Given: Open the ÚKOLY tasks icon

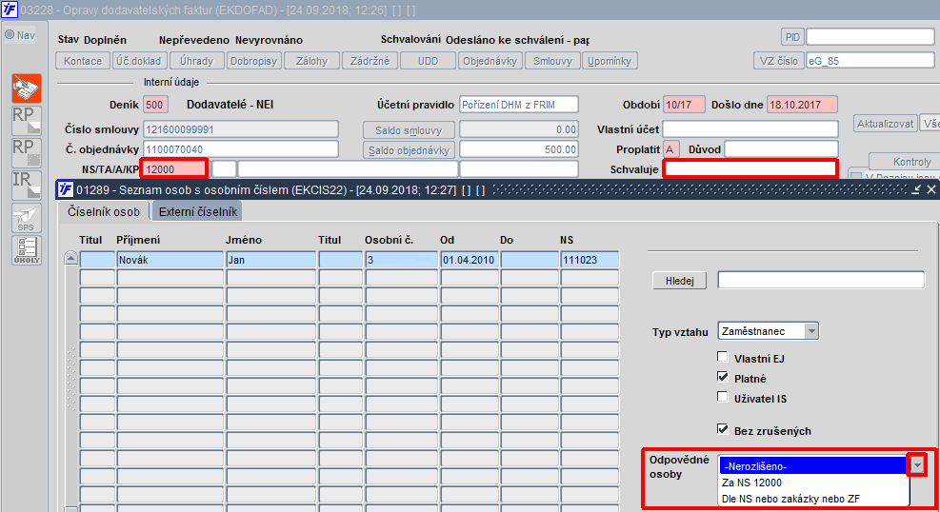Looking at the screenshot, I should tap(27, 250).
